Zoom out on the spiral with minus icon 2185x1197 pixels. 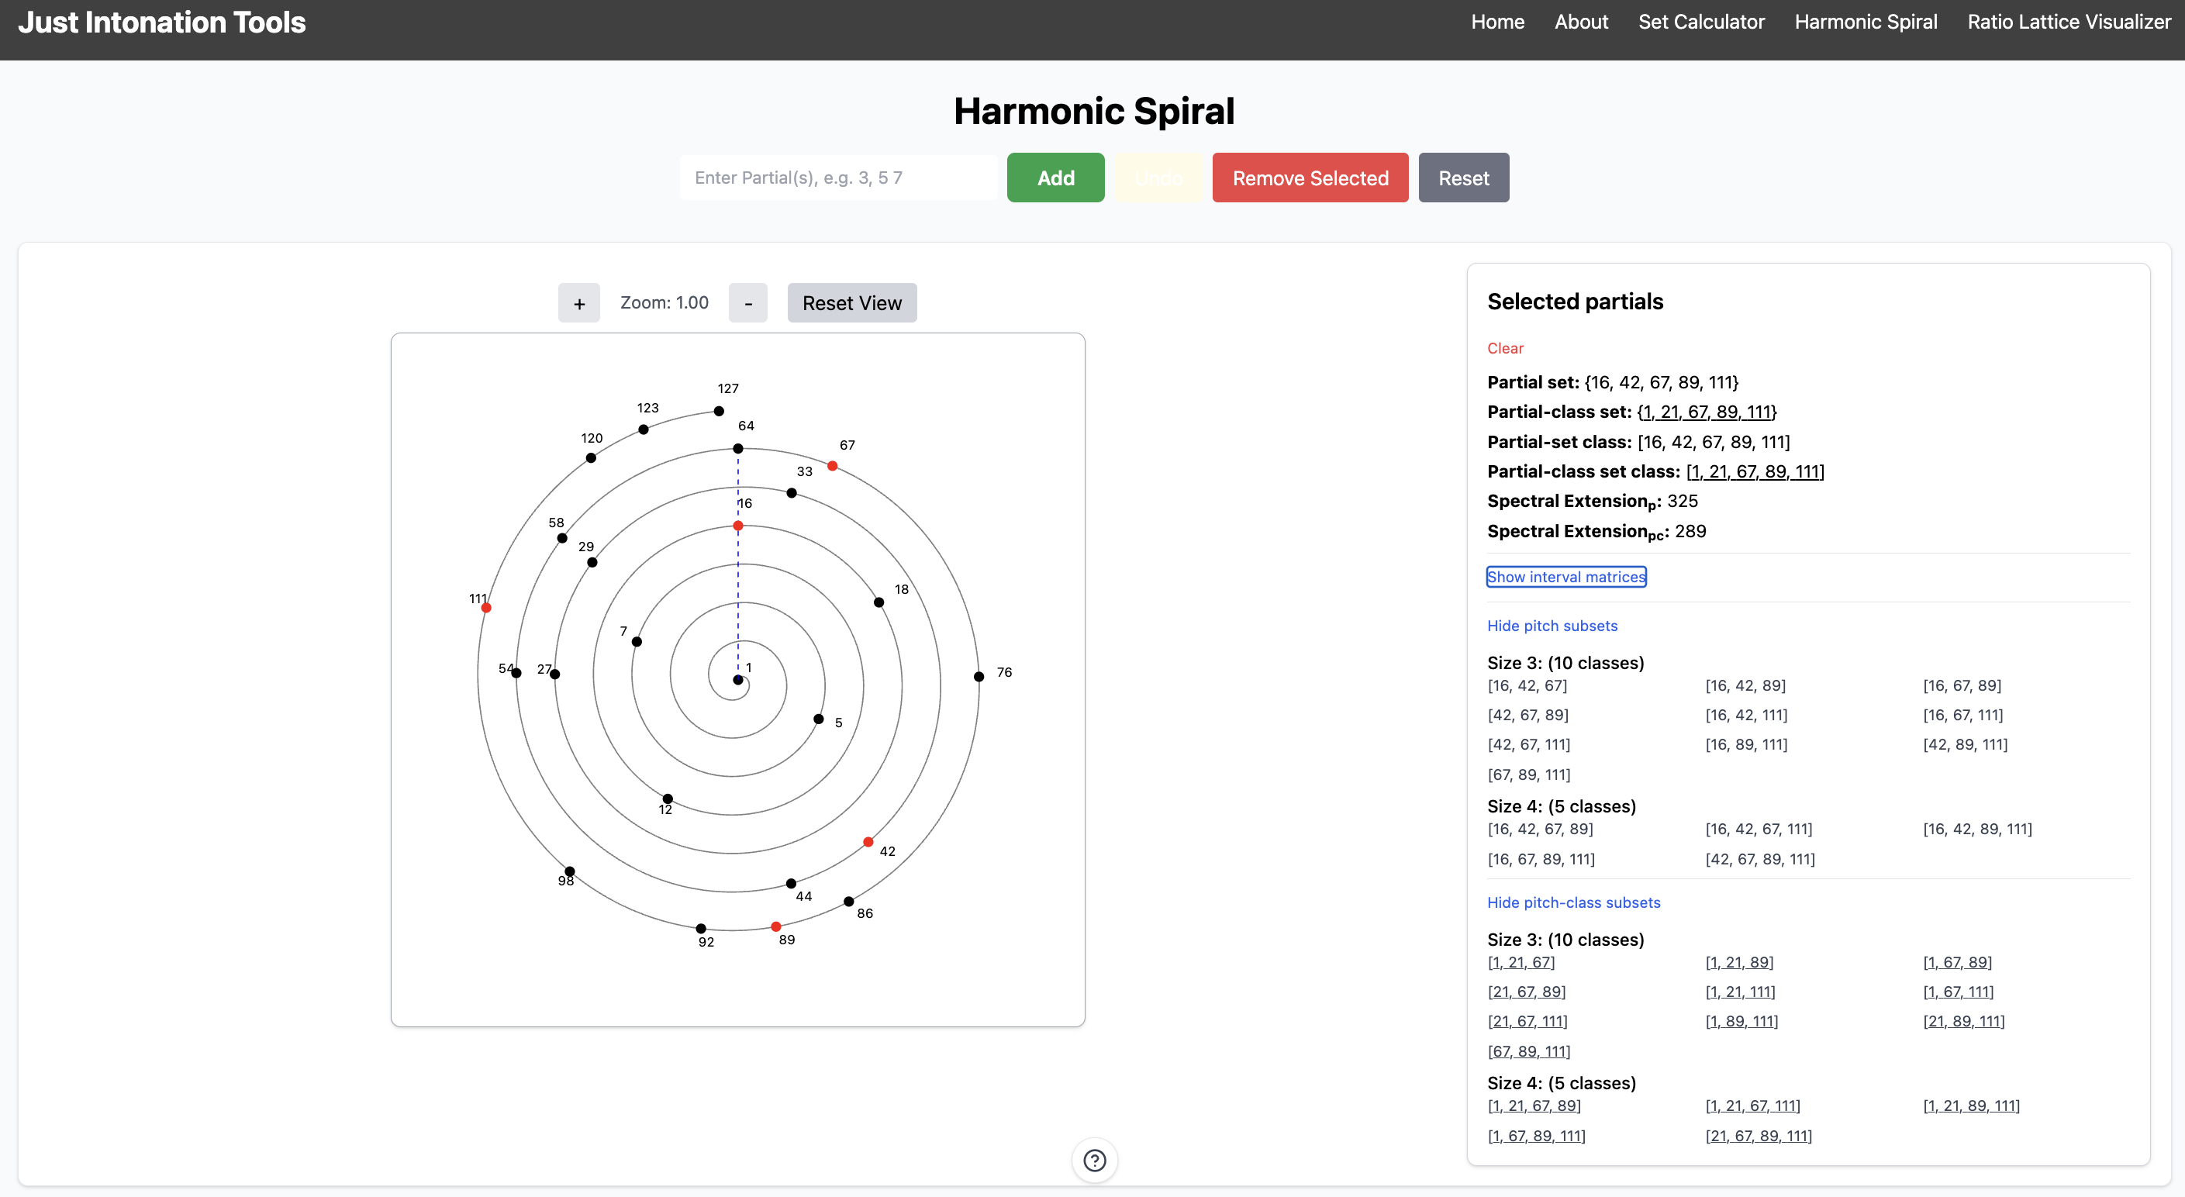tap(747, 302)
